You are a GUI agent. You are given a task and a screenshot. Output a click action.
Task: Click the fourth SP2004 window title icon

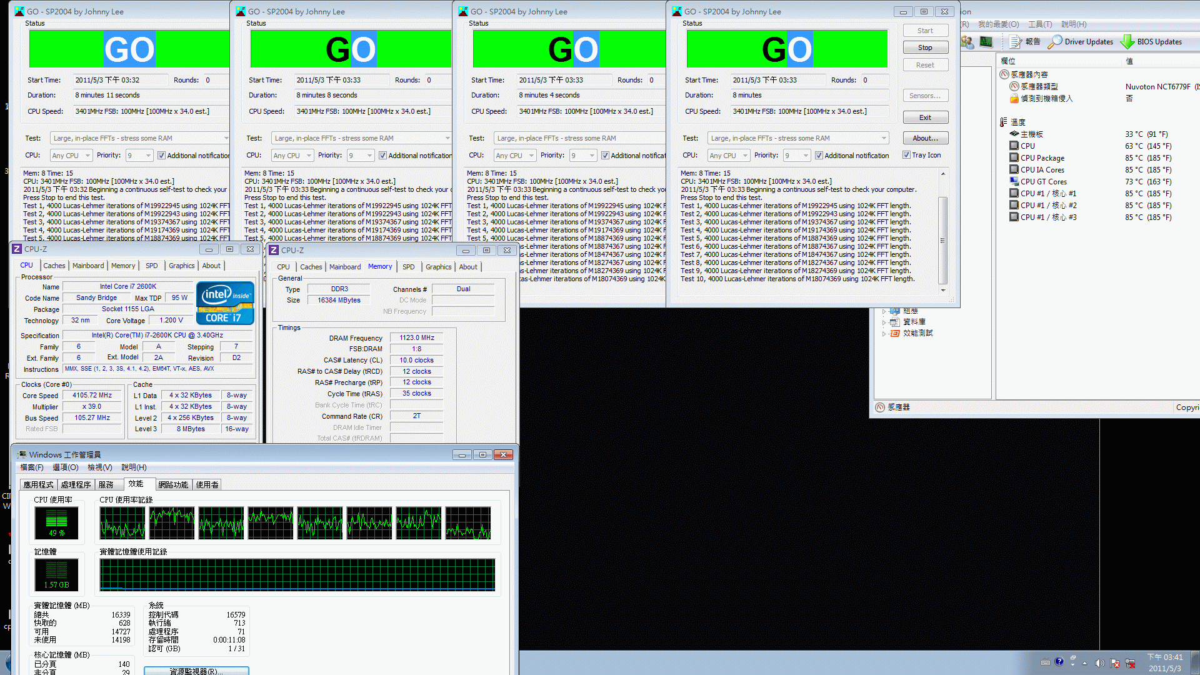(x=677, y=11)
